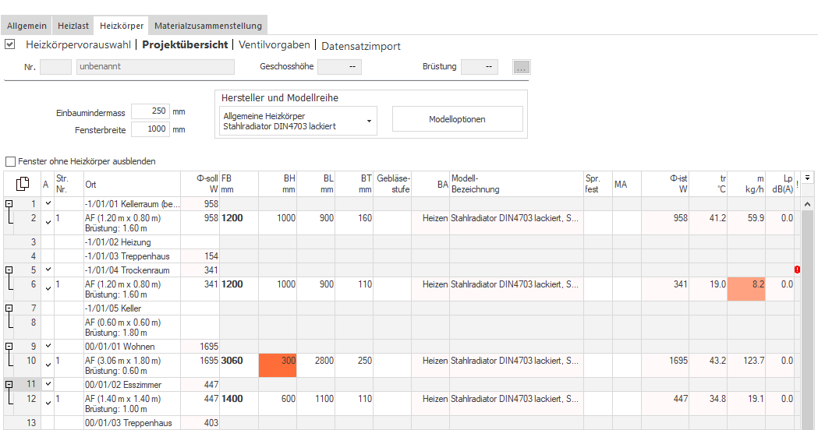Open the Ventilvorgaben section

coord(274,45)
